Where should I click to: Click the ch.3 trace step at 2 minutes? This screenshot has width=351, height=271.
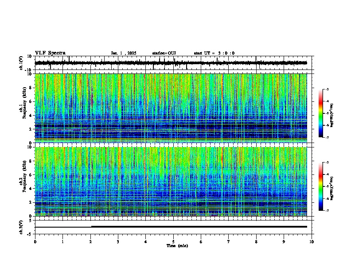91,227
